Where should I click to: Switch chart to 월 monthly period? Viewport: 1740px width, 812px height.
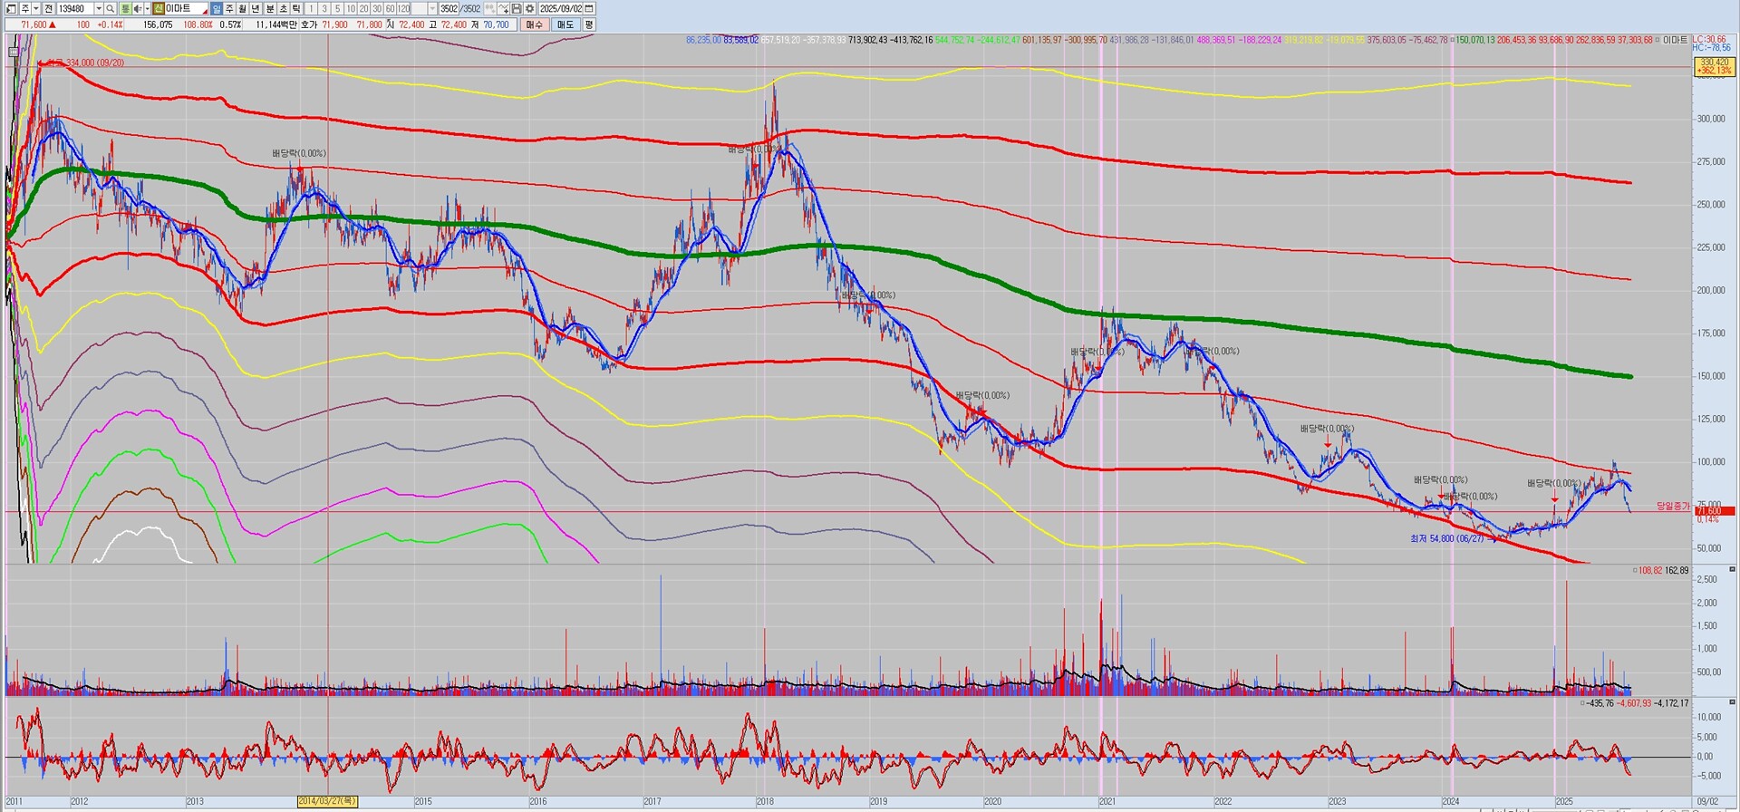[243, 9]
